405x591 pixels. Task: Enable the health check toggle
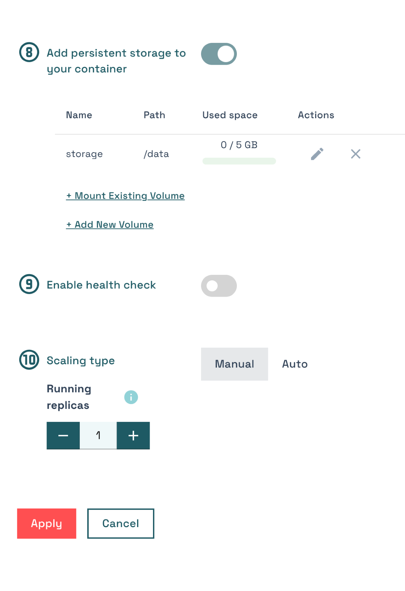pyautogui.click(x=219, y=286)
